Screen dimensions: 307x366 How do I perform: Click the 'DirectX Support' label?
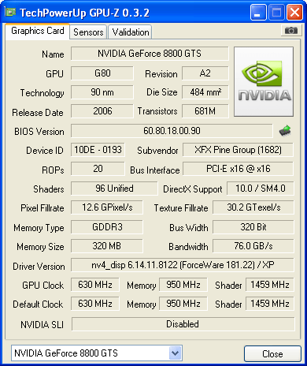point(193,189)
